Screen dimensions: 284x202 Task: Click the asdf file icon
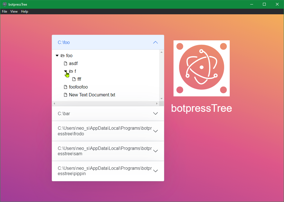(x=66, y=63)
